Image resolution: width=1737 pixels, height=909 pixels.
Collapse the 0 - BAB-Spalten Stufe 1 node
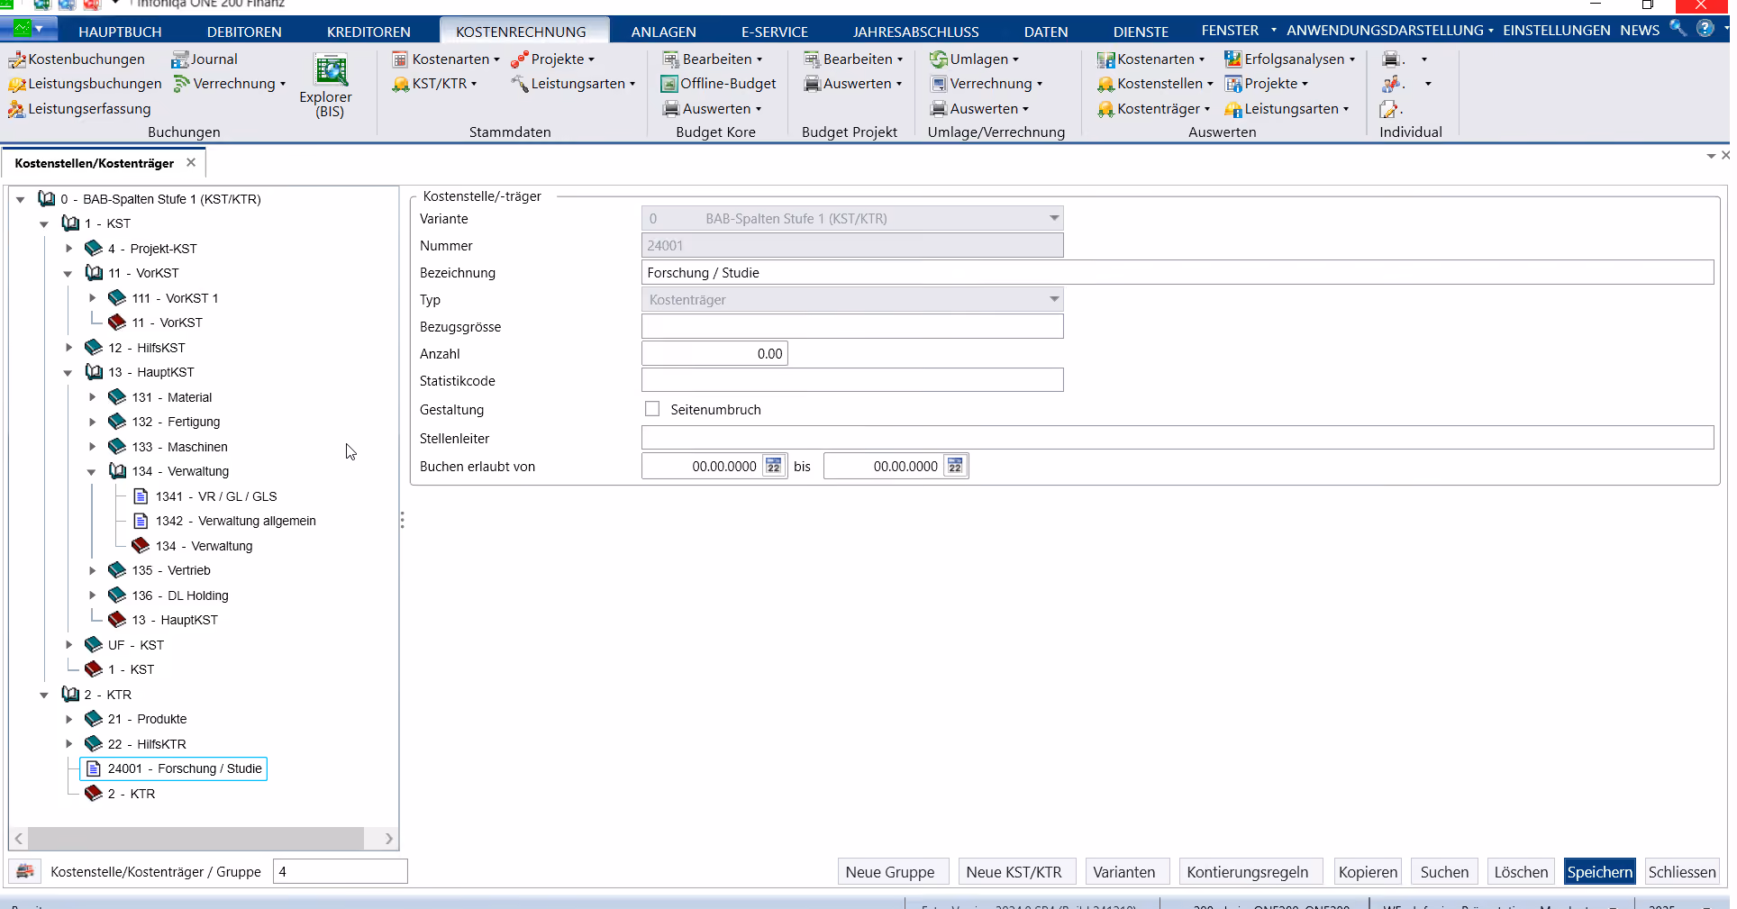point(21,200)
